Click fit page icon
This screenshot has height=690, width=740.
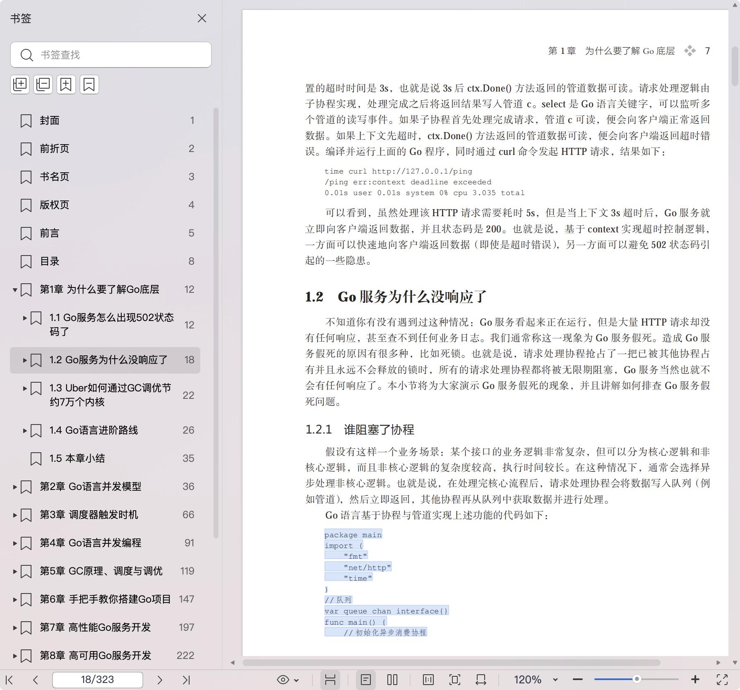pyautogui.click(x=455, y=680)
